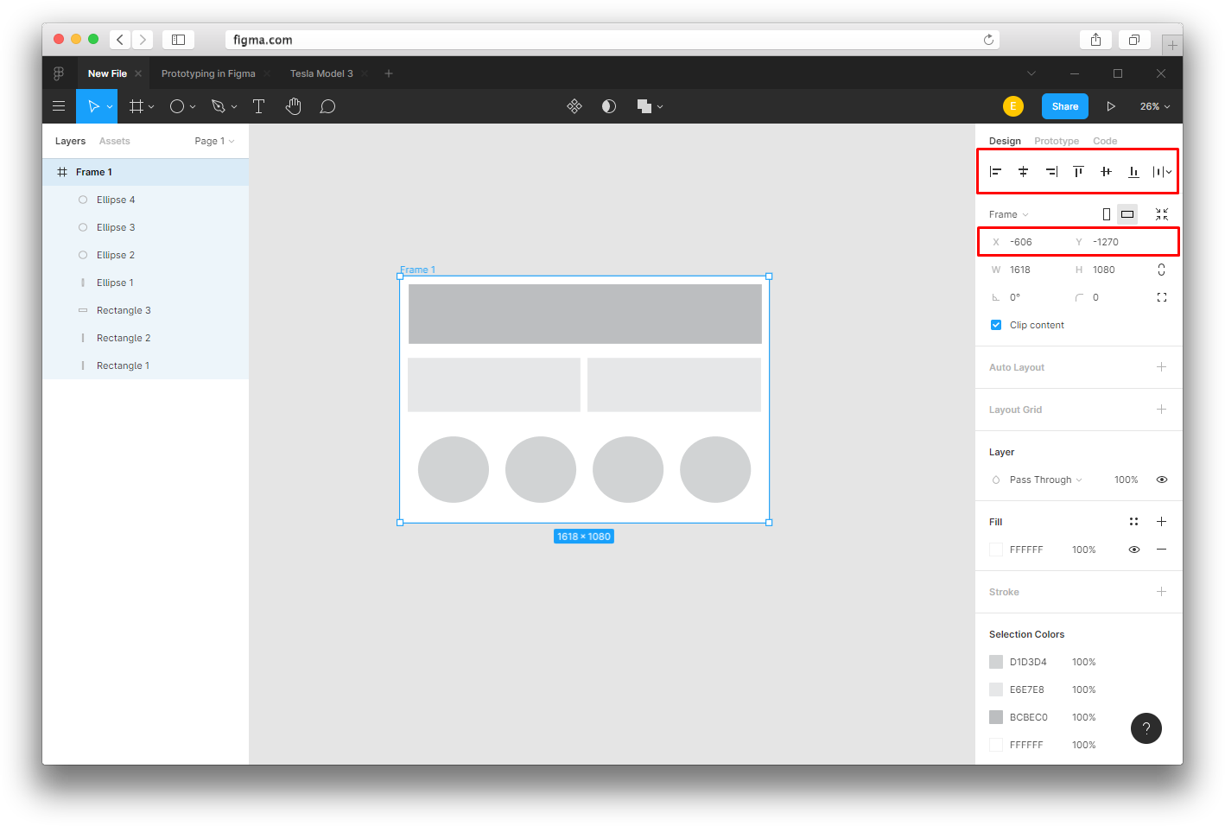Viewport: 1225px width, 826px height.
Task: Click the resize to fit icon
Action: [x=1162, y=214]
